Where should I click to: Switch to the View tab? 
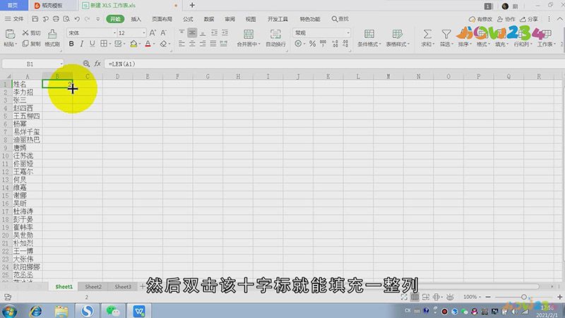251,19
